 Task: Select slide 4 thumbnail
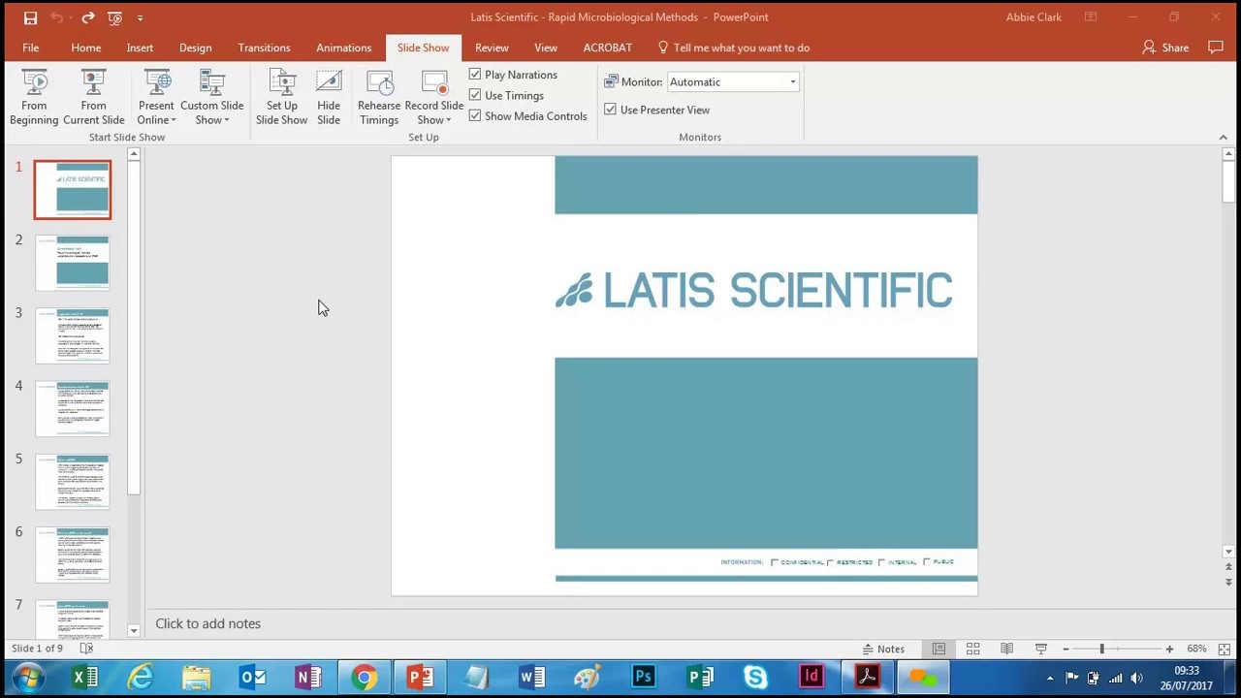point(73,408)
